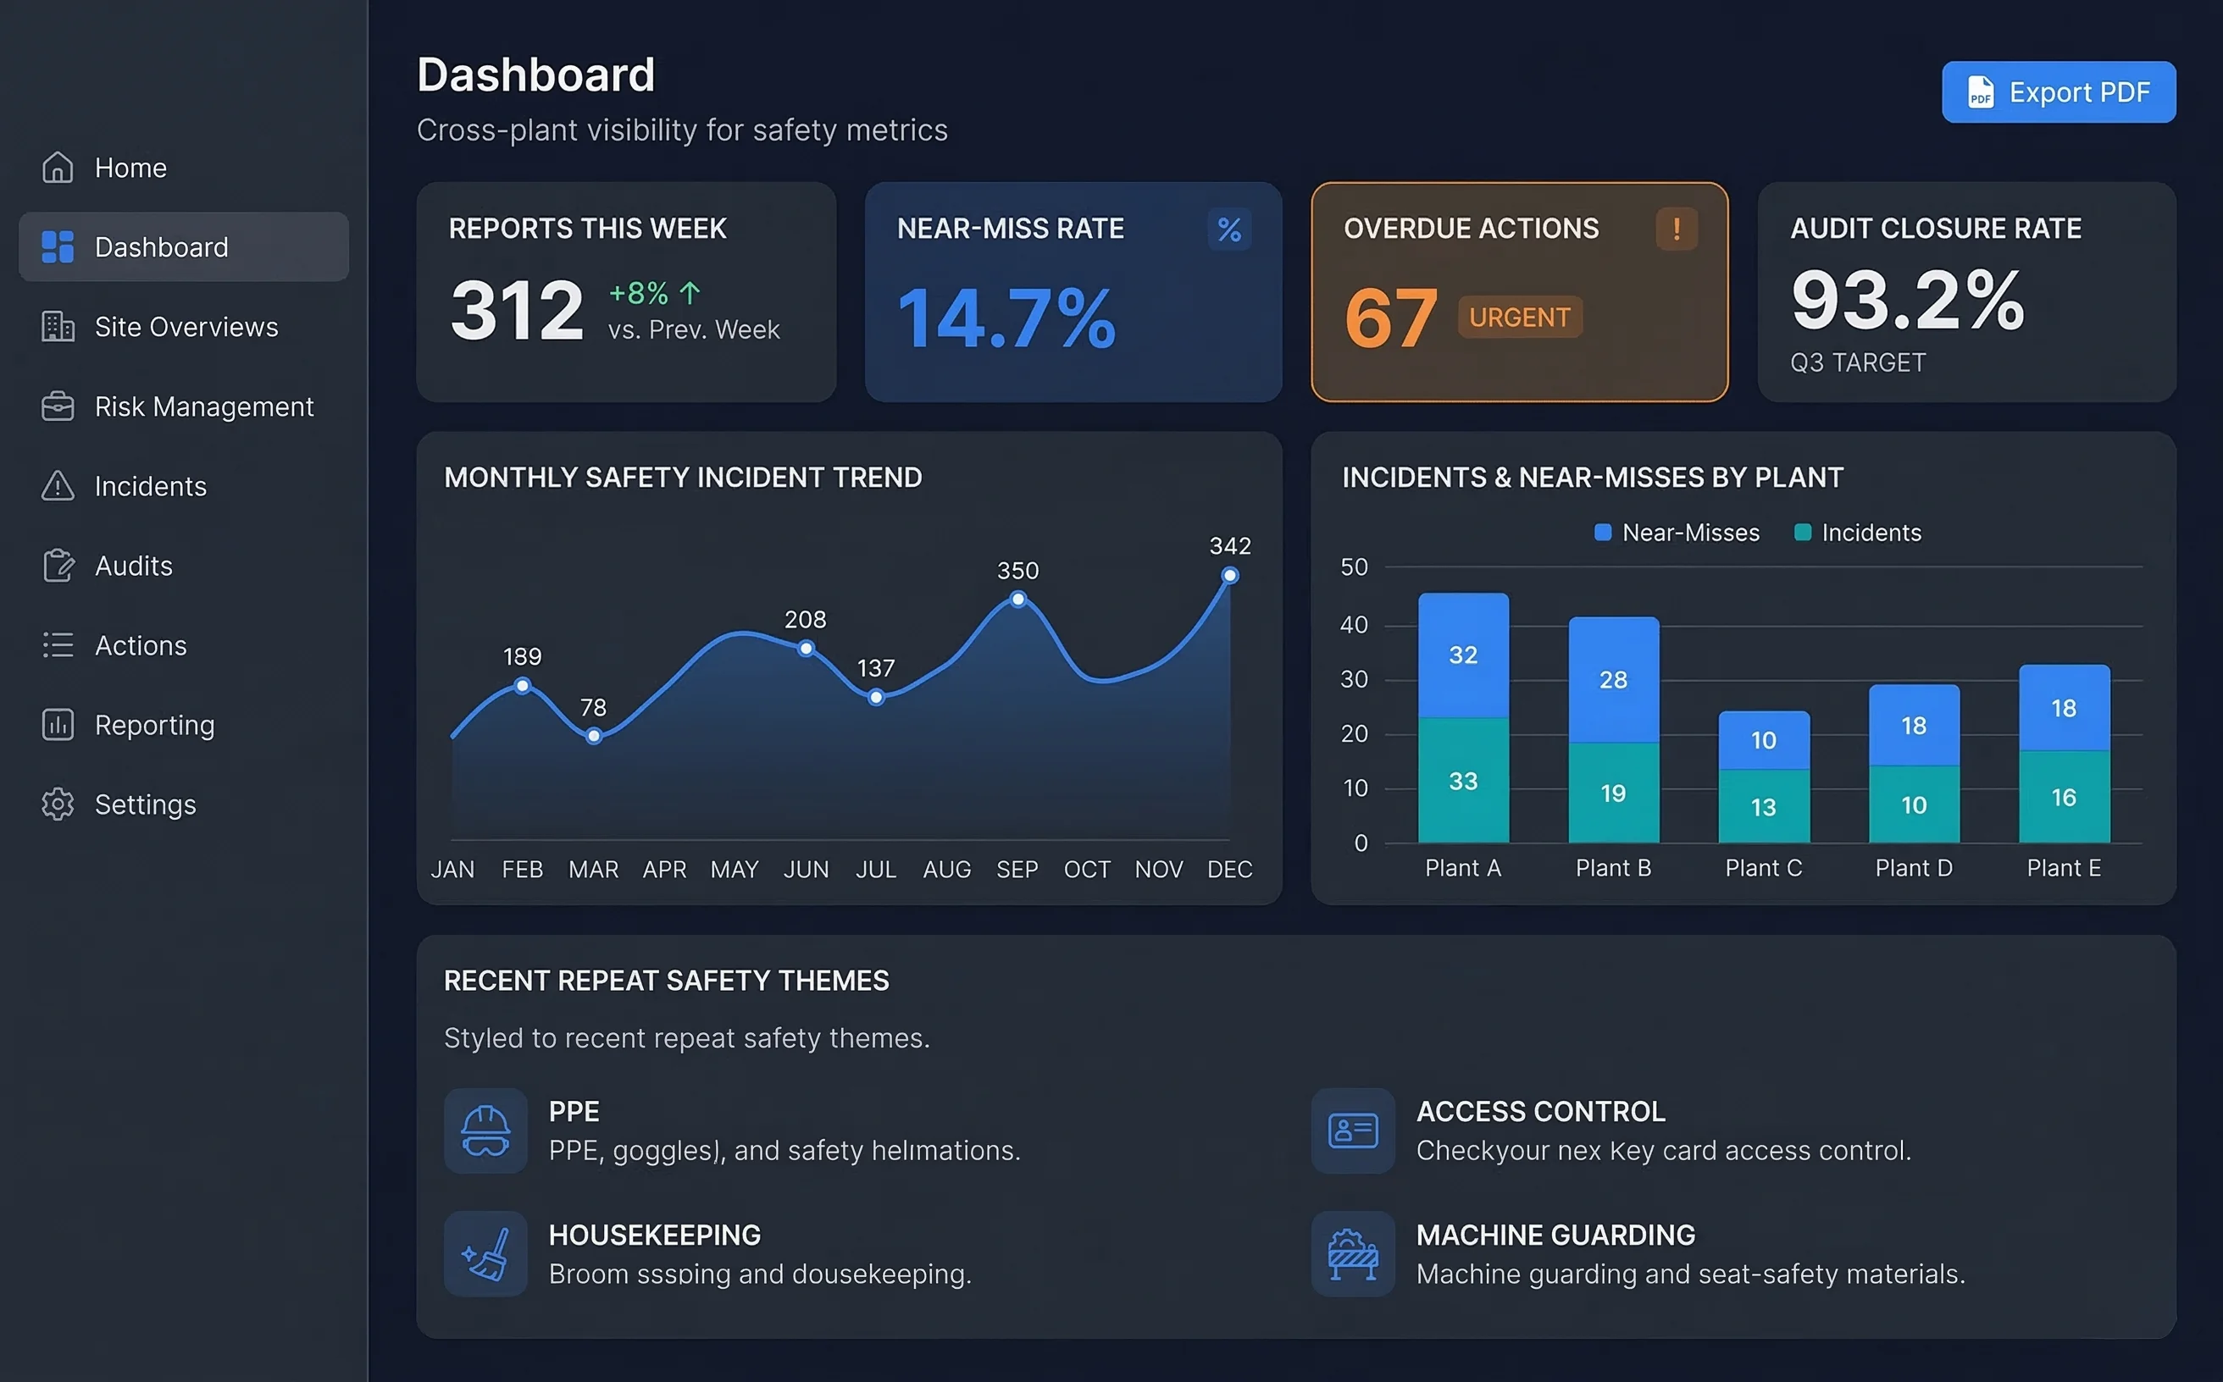Select the Audits clipboard icon
The width and height of the screenshot is (2223, 1382).
[x=57, y=566]
